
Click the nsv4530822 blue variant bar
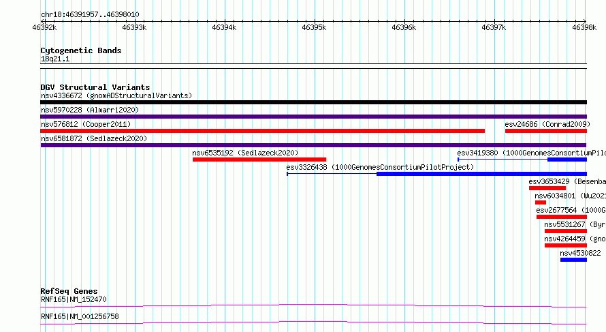(x=573, y=260)
